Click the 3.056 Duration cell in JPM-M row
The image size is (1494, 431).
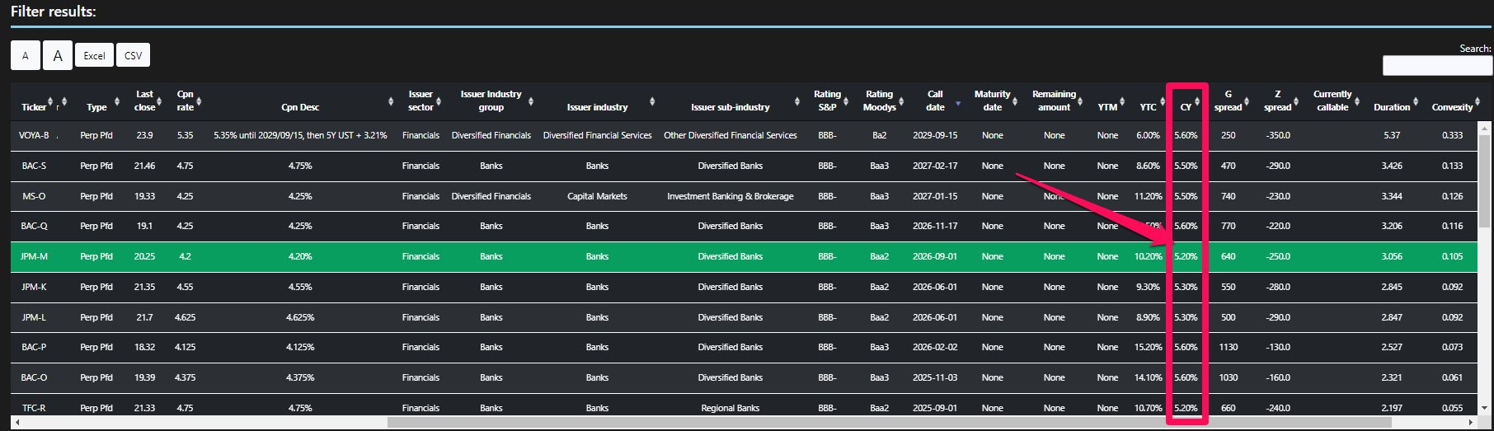(x=1392, y=256)
